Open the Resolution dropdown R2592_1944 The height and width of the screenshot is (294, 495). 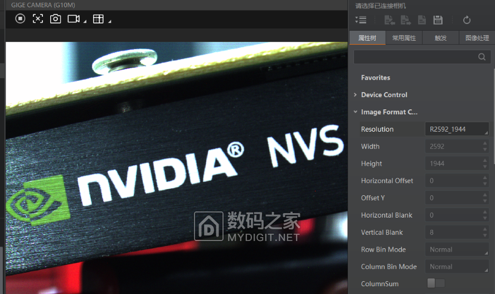pyautogui.click(x=457, y=129)
